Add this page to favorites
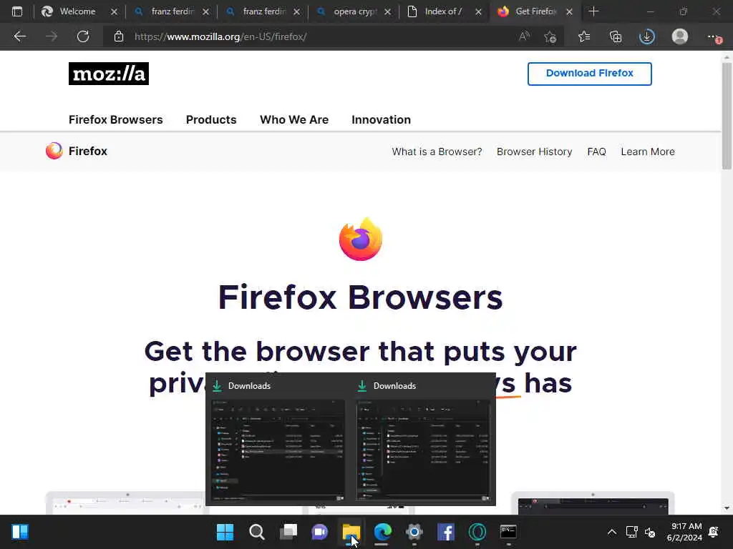 (550, 36)
